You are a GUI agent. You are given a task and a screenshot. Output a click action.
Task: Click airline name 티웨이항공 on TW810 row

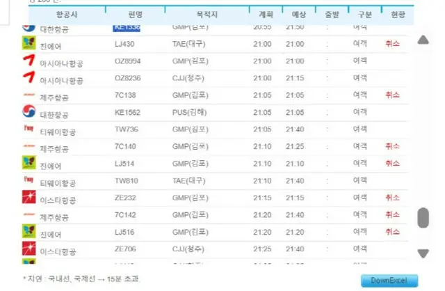(x=58, y=183)
